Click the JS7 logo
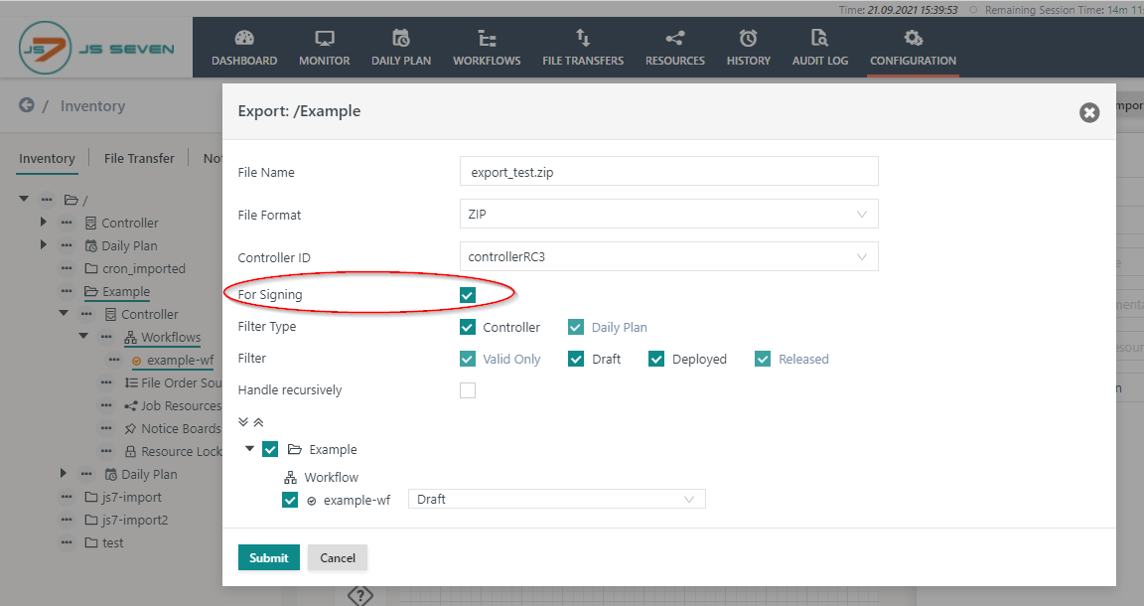The image size is (1144, 606). pyautogui.click(x=96, y=49)
